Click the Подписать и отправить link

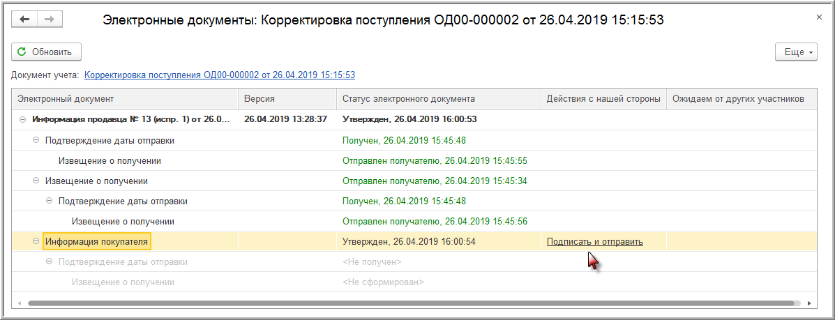[594, 242]
